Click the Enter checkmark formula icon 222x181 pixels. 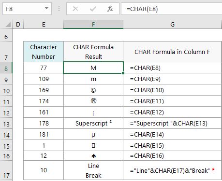tap(93, 9)
